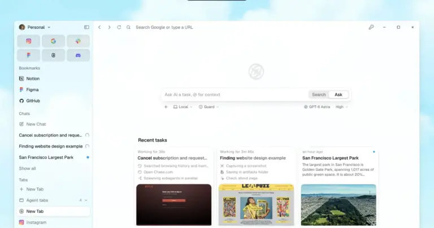The image size is (434, 228).
Task: Click the Agent tabs folder icon
Action: click(21, 200)
